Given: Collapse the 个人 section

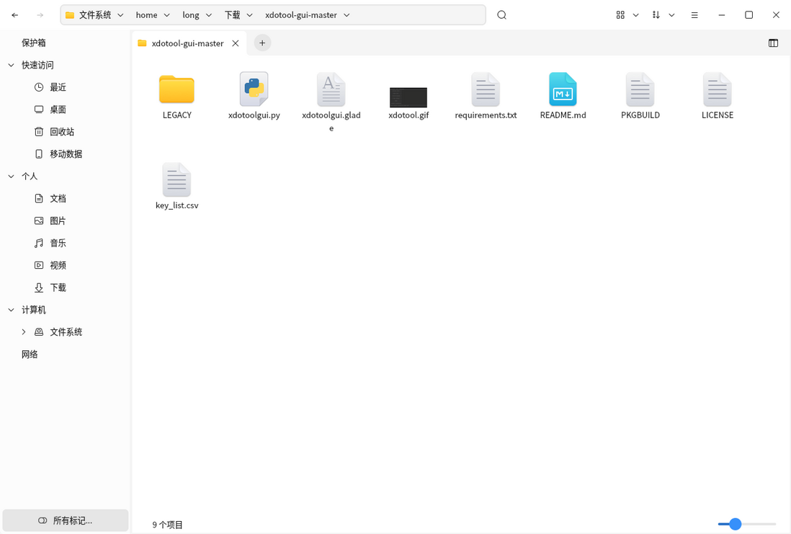Looking at the screenshot, I should [x=11, y=176].
